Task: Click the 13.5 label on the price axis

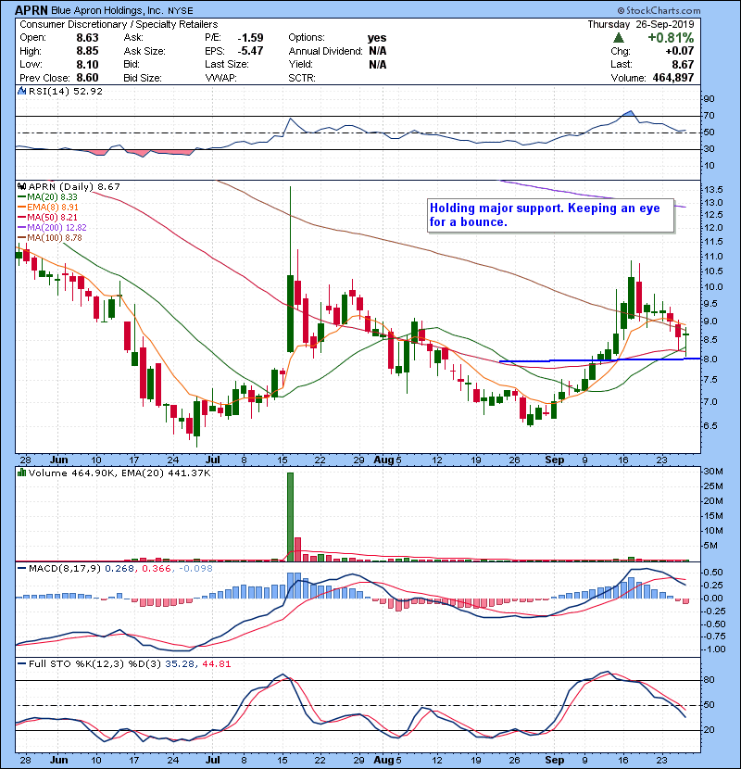Action: coord(713,189)
